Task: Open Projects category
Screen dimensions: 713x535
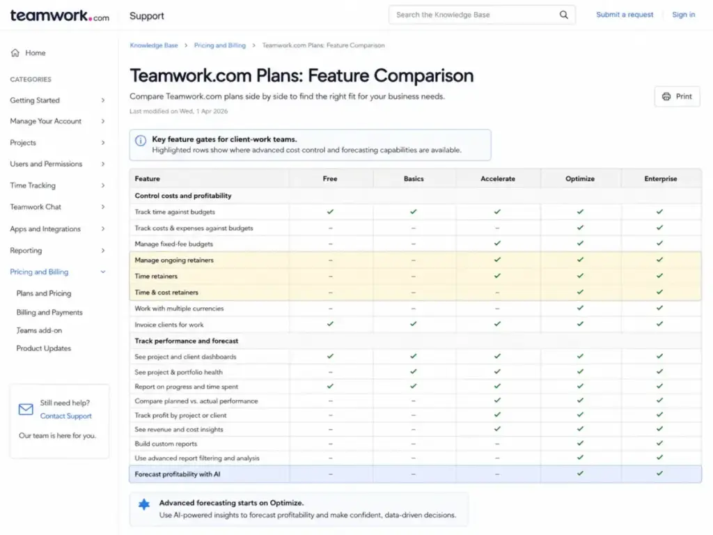Action: (23, 142)
